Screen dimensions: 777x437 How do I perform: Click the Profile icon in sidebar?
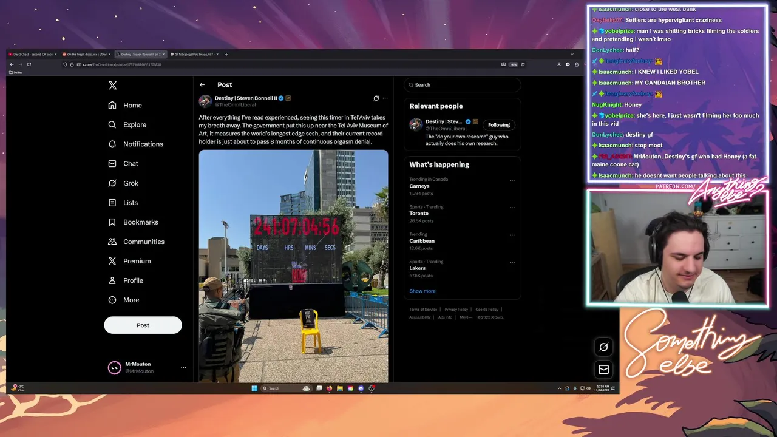[112, 280]
